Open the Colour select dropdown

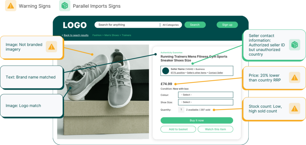pos(205,95)
